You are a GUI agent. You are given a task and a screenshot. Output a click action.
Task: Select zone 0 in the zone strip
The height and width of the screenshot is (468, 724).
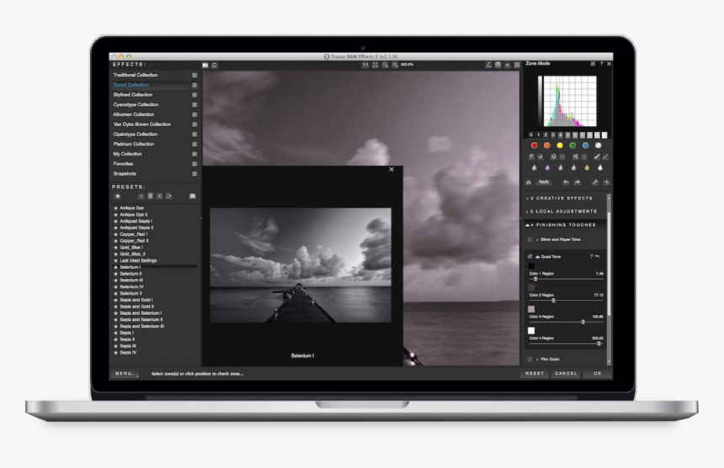(x=531, y=135)
